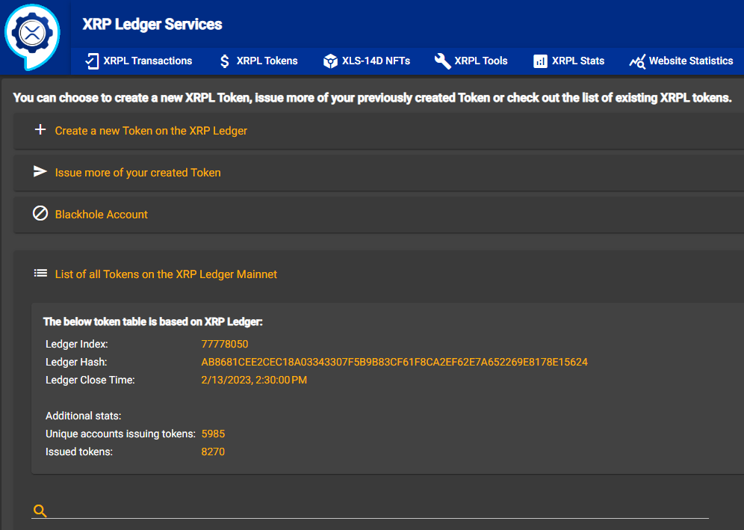
Task: Click the orange search magnifier icon
Action: [40, 511]
